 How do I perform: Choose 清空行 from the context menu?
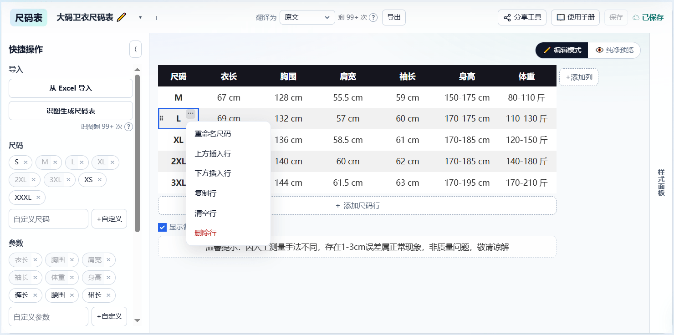(228, 213)
